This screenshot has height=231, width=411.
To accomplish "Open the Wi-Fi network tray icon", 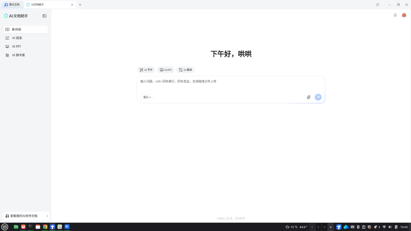I will [x=384, y=227].
